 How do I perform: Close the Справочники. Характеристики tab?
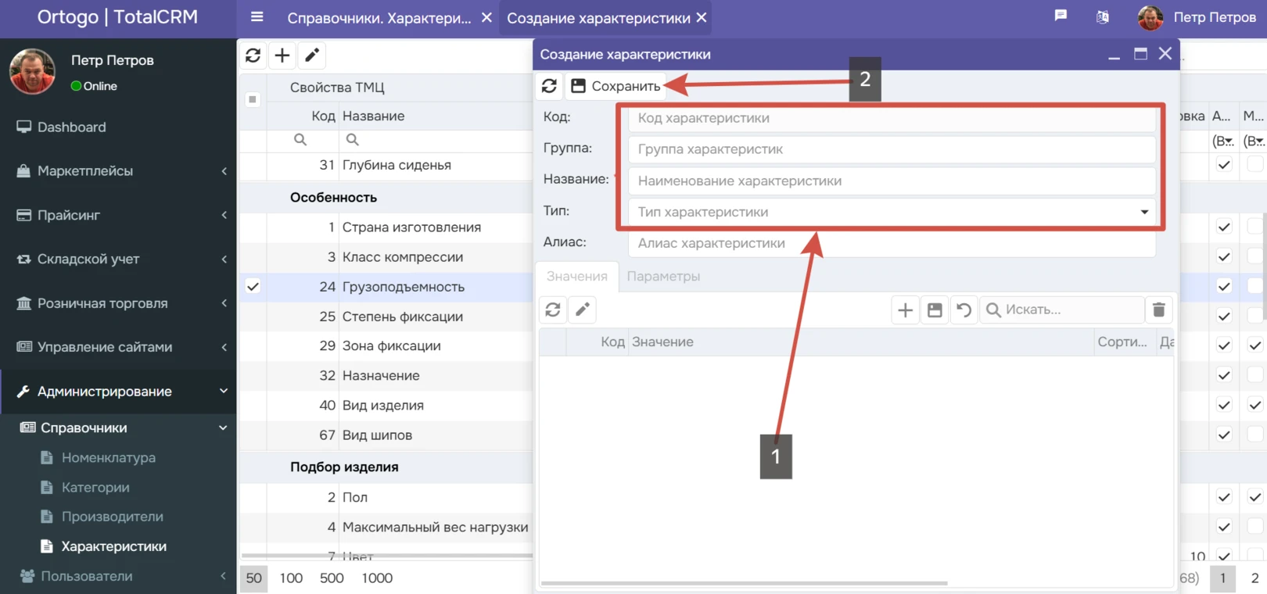click(486, 17)
